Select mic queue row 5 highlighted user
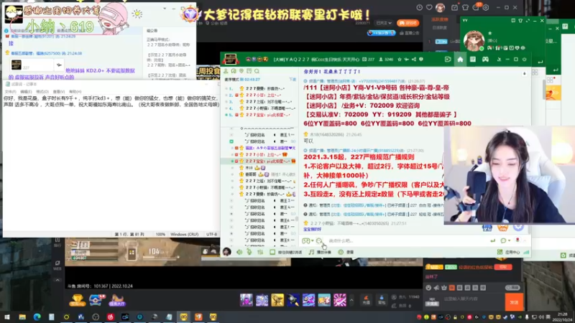The height and width of the screenshot is (323, 575). click(x=259, y=115)
